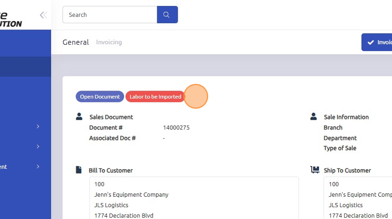
Task: Collapse the sidebar with double chevron icon
Action: click(43, 15)
